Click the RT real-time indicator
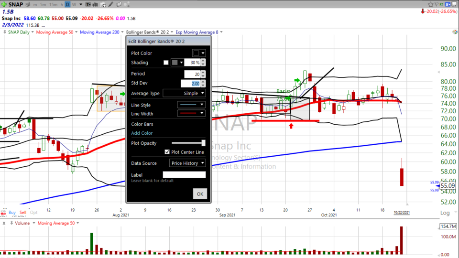459x258 pixels. [x=441, y=4]
